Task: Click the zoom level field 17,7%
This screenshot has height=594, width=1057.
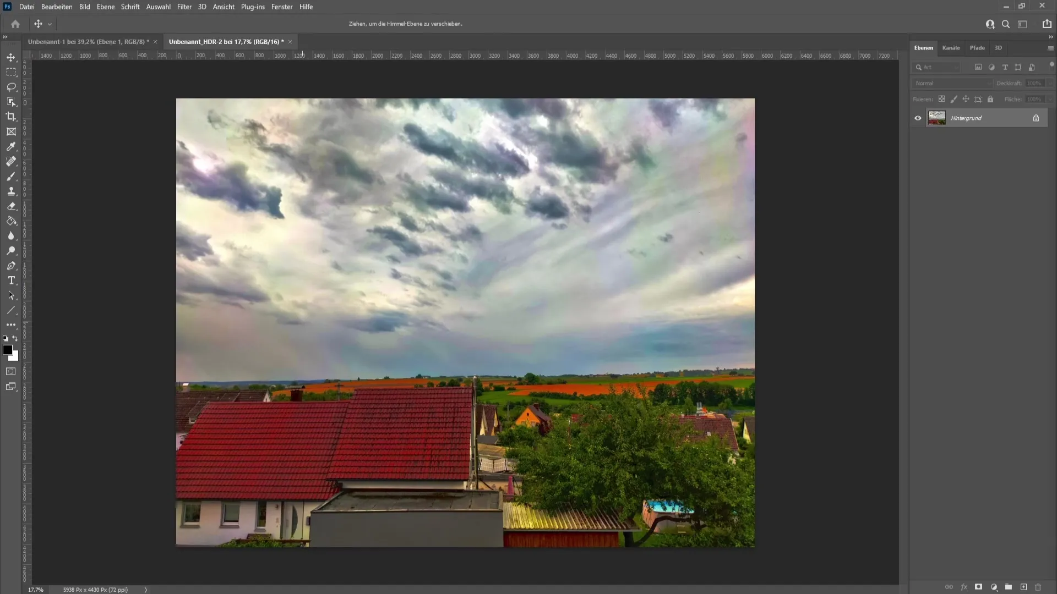Action: pos(36,590)
